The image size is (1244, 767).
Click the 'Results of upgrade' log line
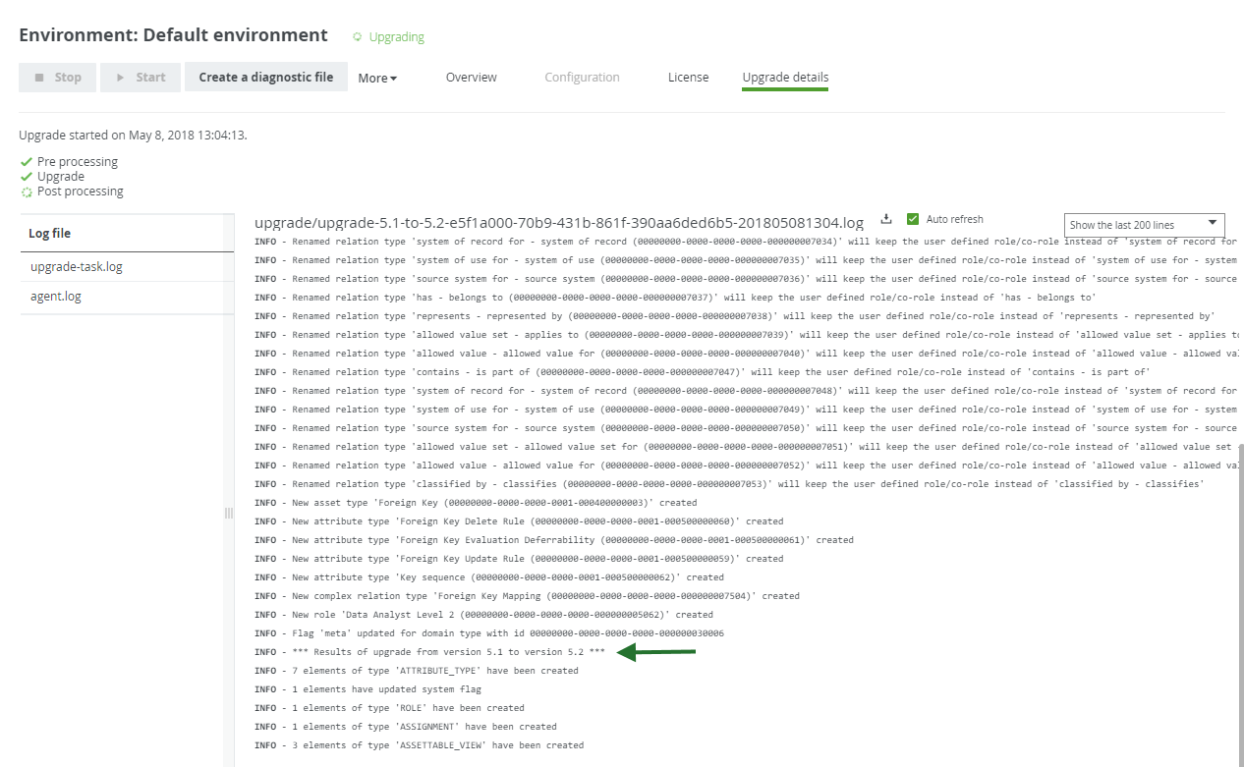tap(448, 652)
